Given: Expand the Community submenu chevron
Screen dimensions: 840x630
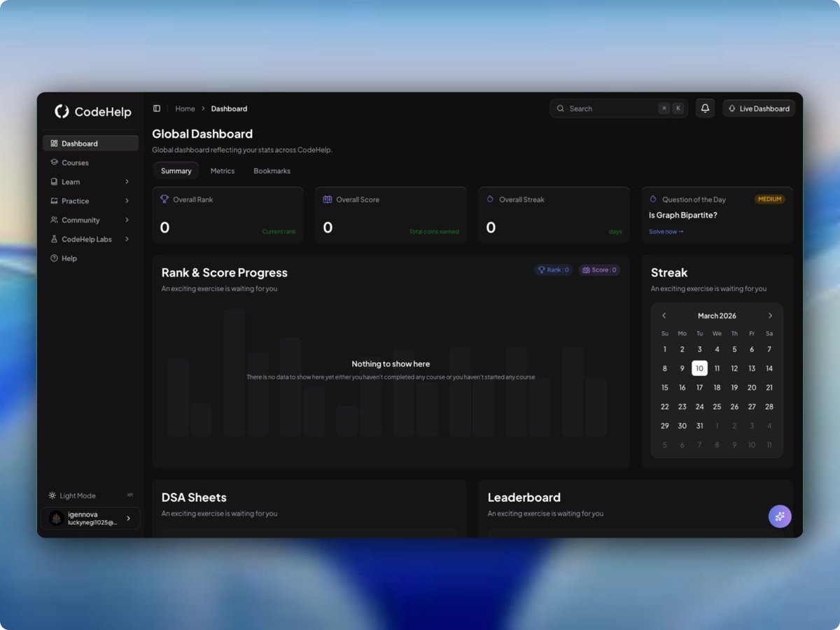Looking at the screenshot, I should click(127, 220).
